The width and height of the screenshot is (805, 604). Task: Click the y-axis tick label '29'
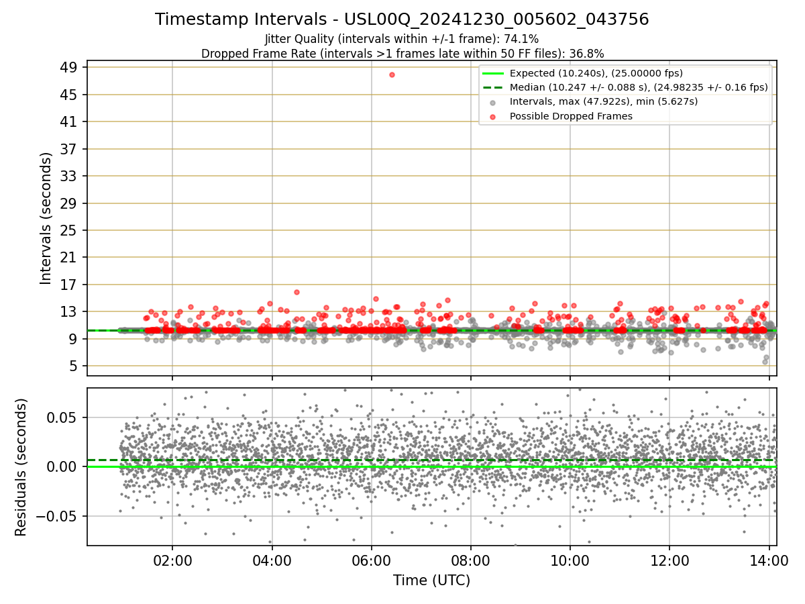coord(70,203)
